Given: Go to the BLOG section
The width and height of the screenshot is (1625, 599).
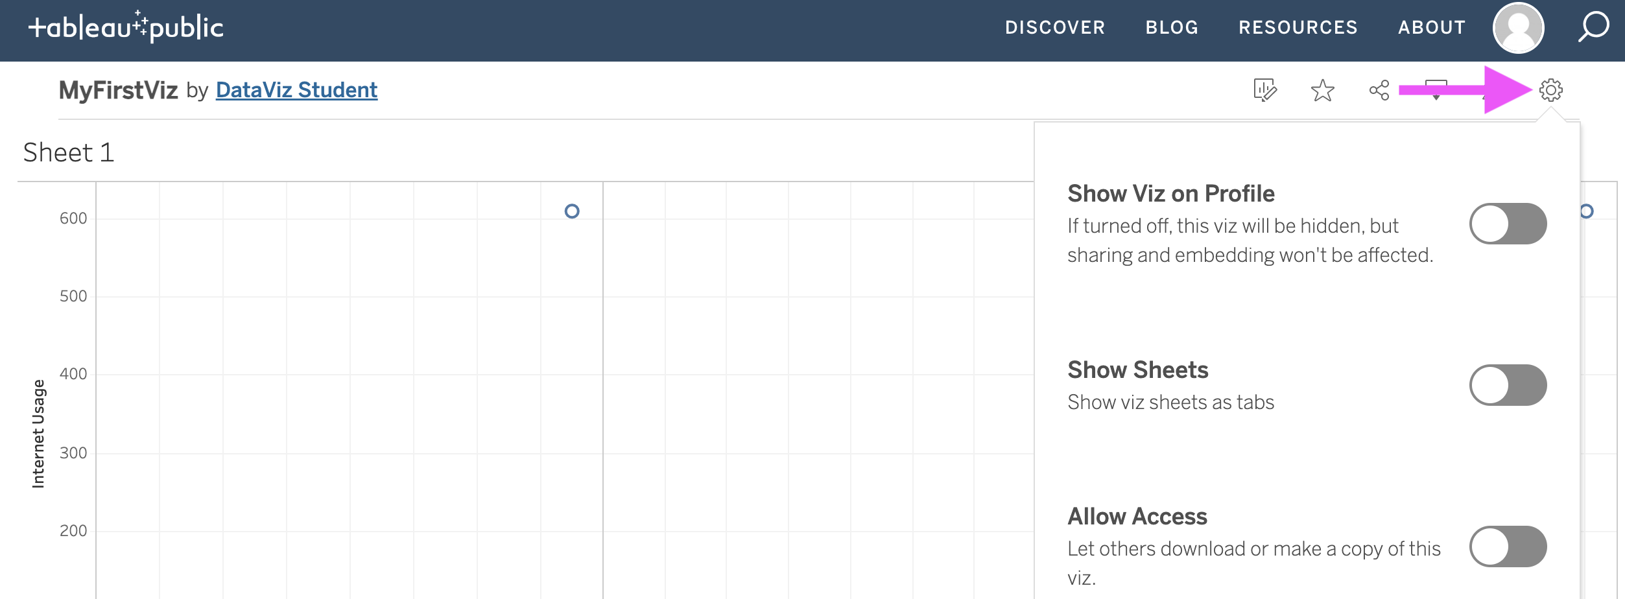Looking at the screenshot, I should (1172, 27).
